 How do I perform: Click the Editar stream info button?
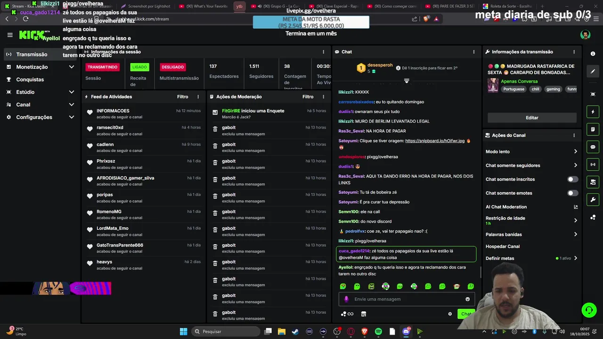click(x=532, y=118)
